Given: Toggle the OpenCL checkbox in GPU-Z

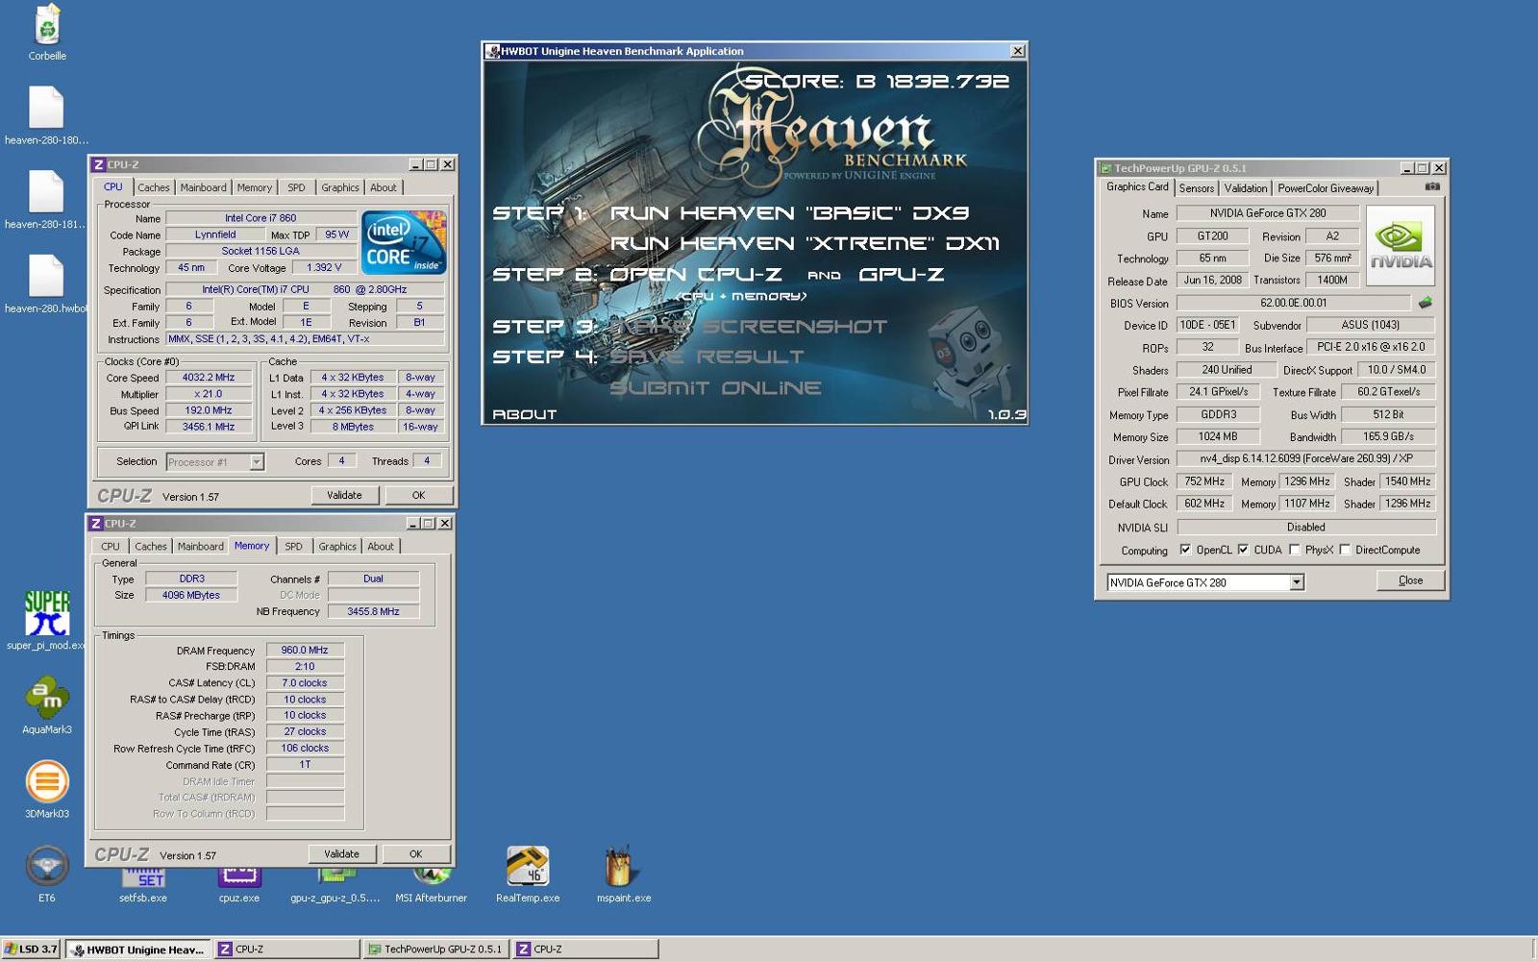Looking at the screenshot, I should (1185, 550).
